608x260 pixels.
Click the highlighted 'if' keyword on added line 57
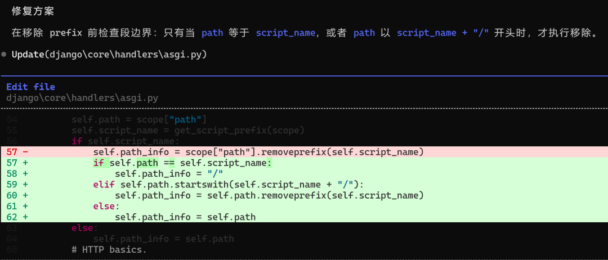click(99, 163)
